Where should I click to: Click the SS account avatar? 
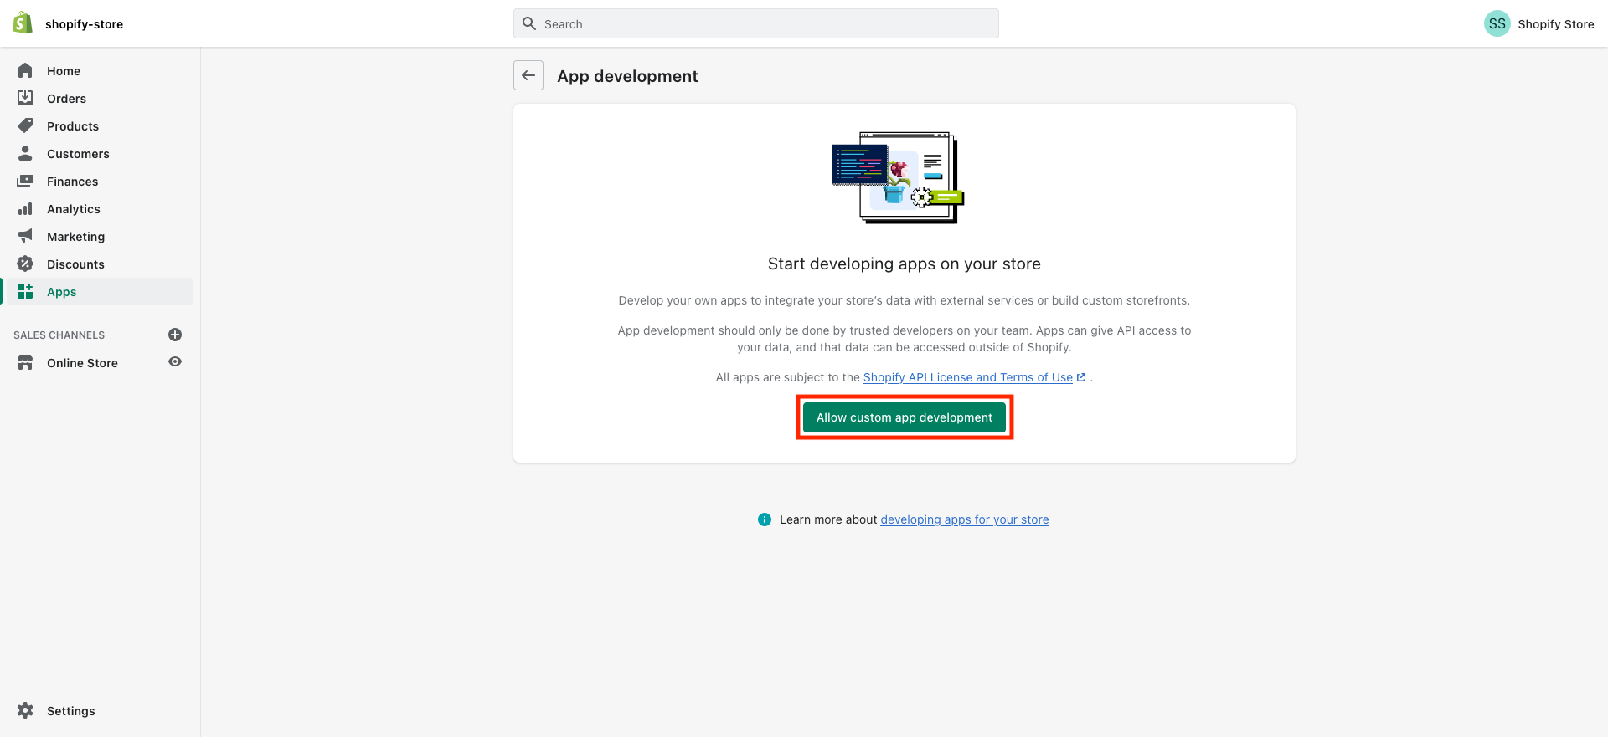[x=1497, y=23]
